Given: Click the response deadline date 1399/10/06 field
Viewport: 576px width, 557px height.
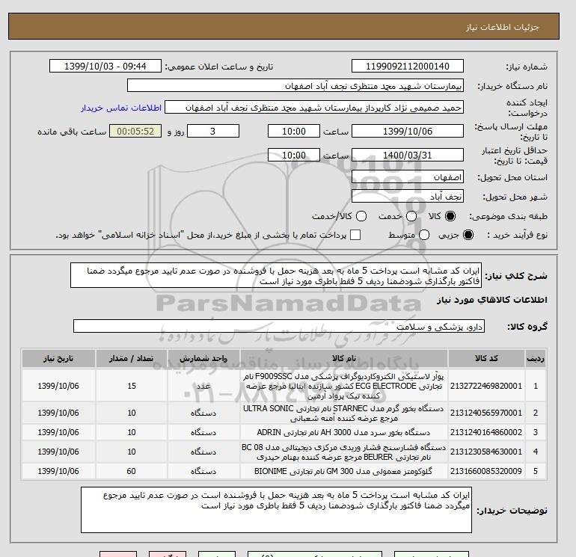Looking at the screenshot, I should pos(408,131).
